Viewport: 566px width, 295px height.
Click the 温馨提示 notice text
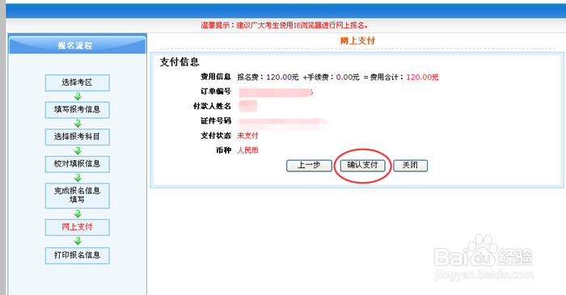point(285,25)
